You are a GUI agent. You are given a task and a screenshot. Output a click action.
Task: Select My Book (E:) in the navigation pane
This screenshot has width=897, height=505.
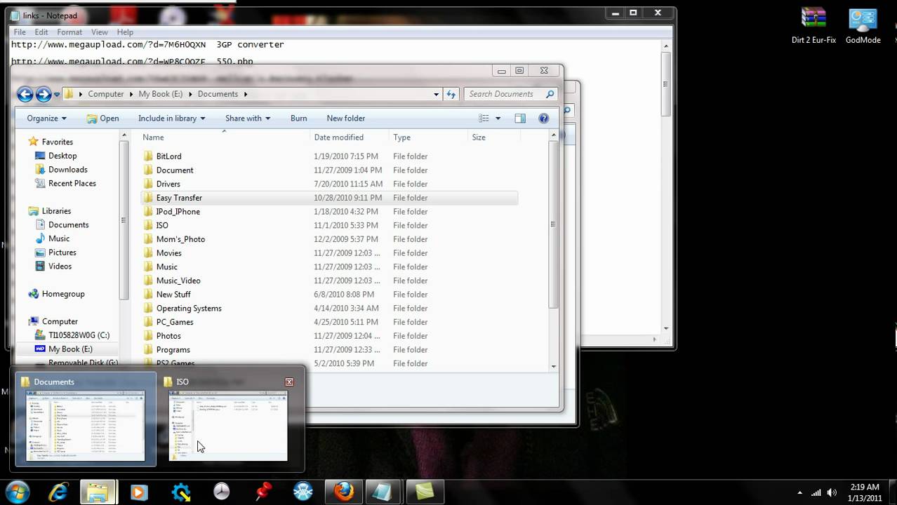[70, 349]
